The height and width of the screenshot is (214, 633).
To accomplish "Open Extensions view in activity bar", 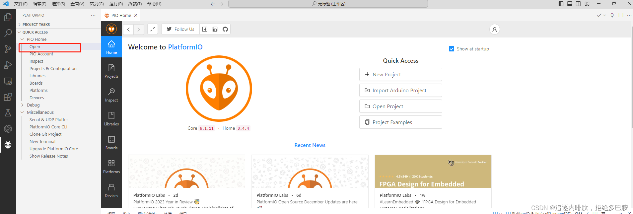I will coord(8,97).
